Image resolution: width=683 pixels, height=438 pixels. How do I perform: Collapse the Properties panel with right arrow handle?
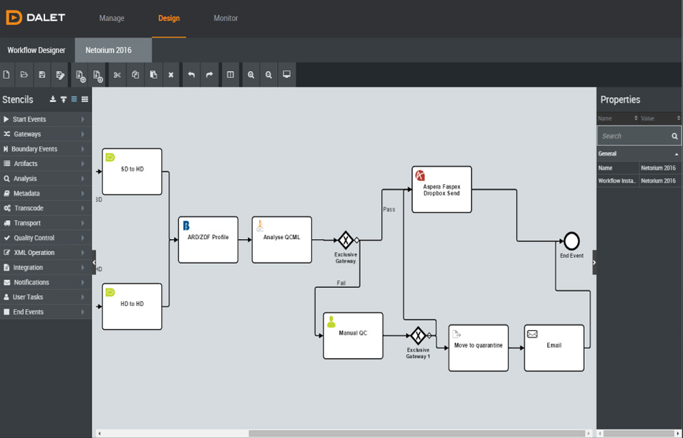tap(594, 262)
